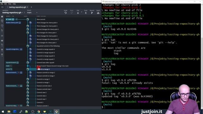
Task: Click the Pull icon in GitKraken toolbar
Action: coord(78,13)
